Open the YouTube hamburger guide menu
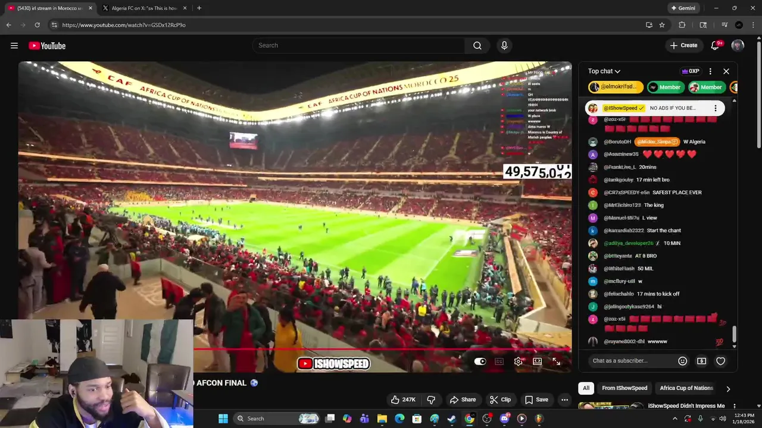Image resolution: width=762 pixels, height=428 pixels. pos(14,46)
